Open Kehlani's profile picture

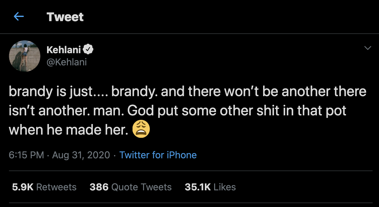25,56
